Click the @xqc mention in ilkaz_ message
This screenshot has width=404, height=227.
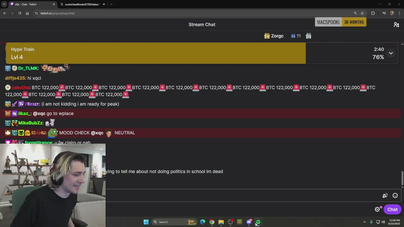click(x=39, y=113)
